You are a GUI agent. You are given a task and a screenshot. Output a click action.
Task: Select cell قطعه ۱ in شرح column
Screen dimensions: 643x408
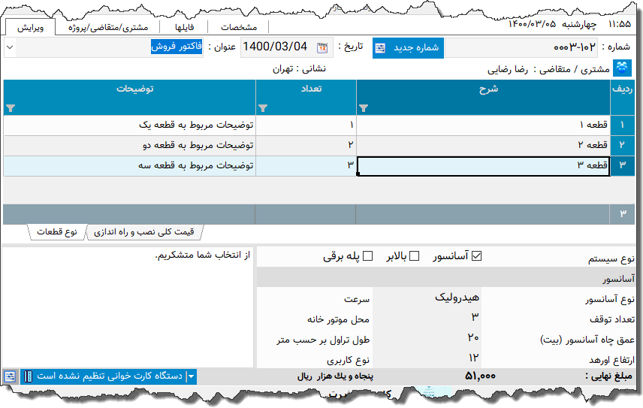click(x=484, y=125)
